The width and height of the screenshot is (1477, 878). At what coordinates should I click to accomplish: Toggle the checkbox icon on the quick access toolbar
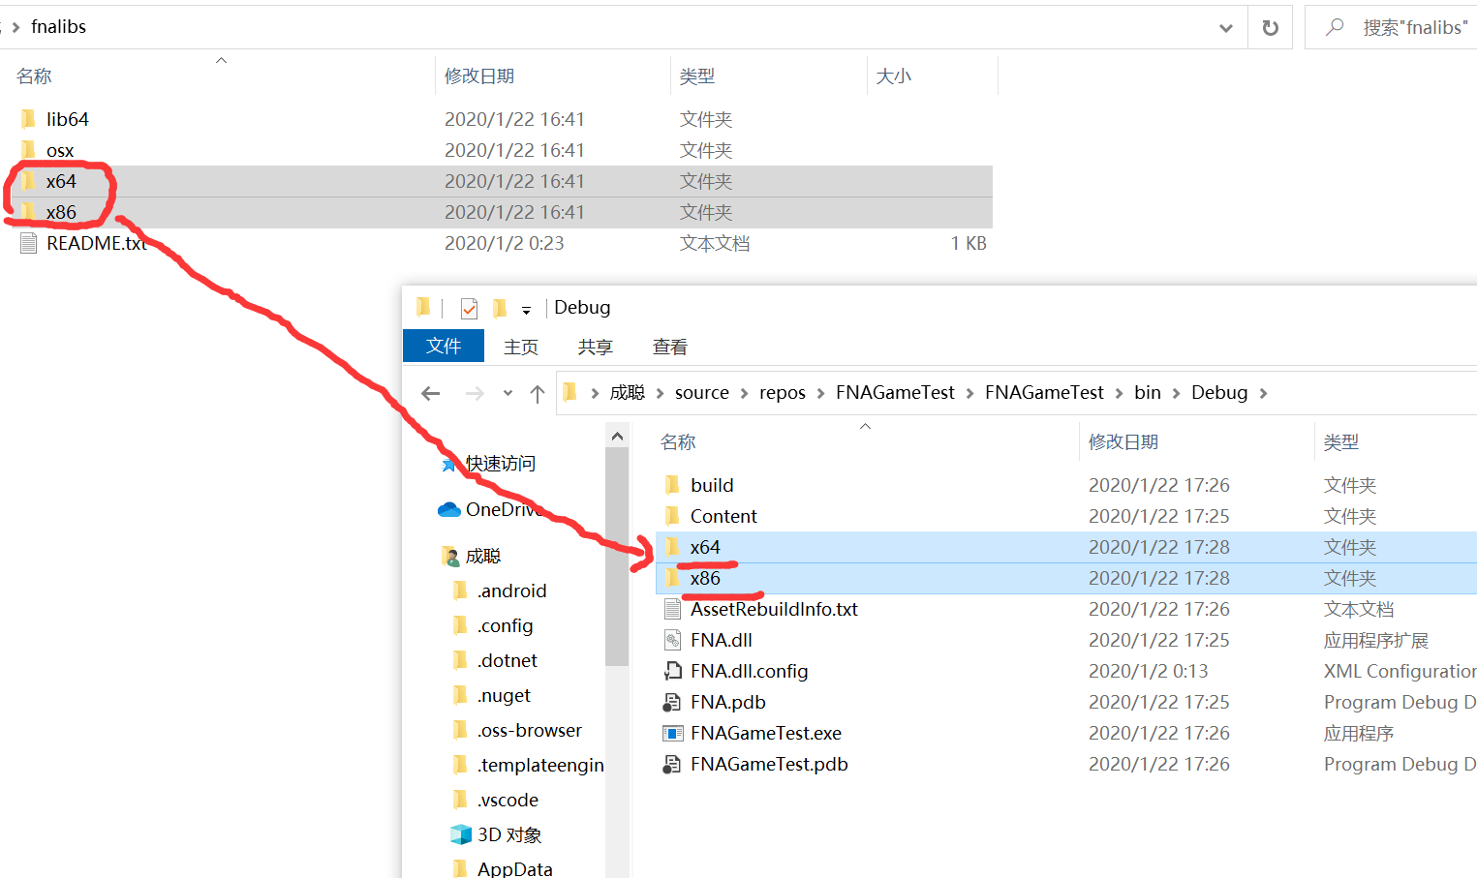pos(469,308)
